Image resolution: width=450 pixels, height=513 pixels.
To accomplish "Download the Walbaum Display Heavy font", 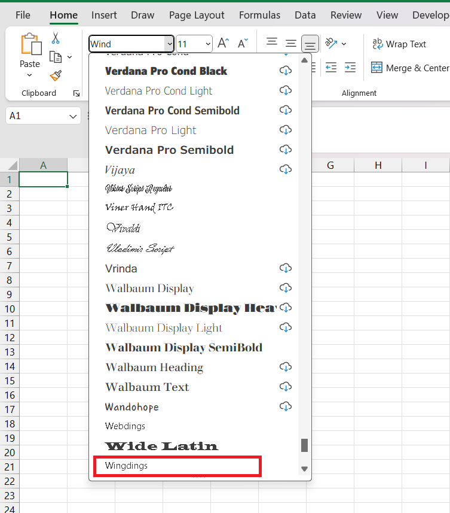I will click(286, 308).
